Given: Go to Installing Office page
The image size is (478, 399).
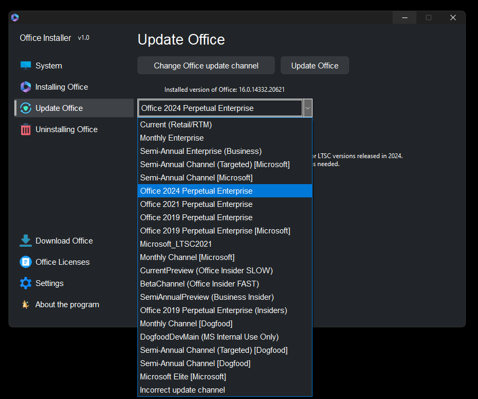Looking at the screenshot, I should pos(74,87).
